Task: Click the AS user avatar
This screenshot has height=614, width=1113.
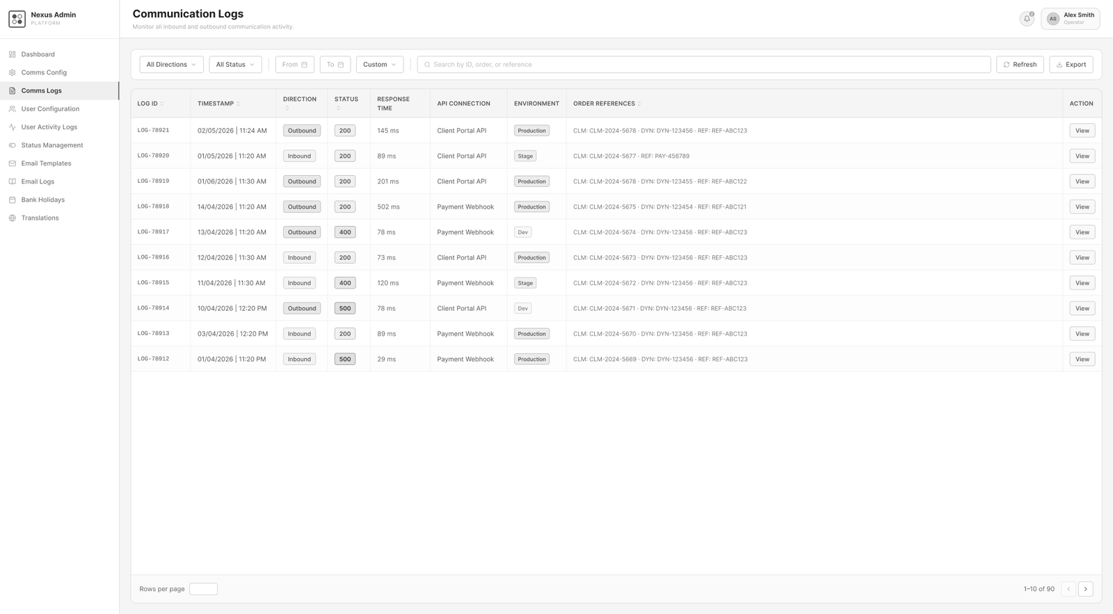Action: click(1053, 19)
